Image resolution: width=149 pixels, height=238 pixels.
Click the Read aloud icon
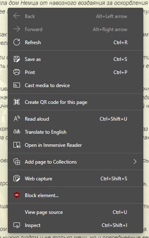tap(17, 119)
